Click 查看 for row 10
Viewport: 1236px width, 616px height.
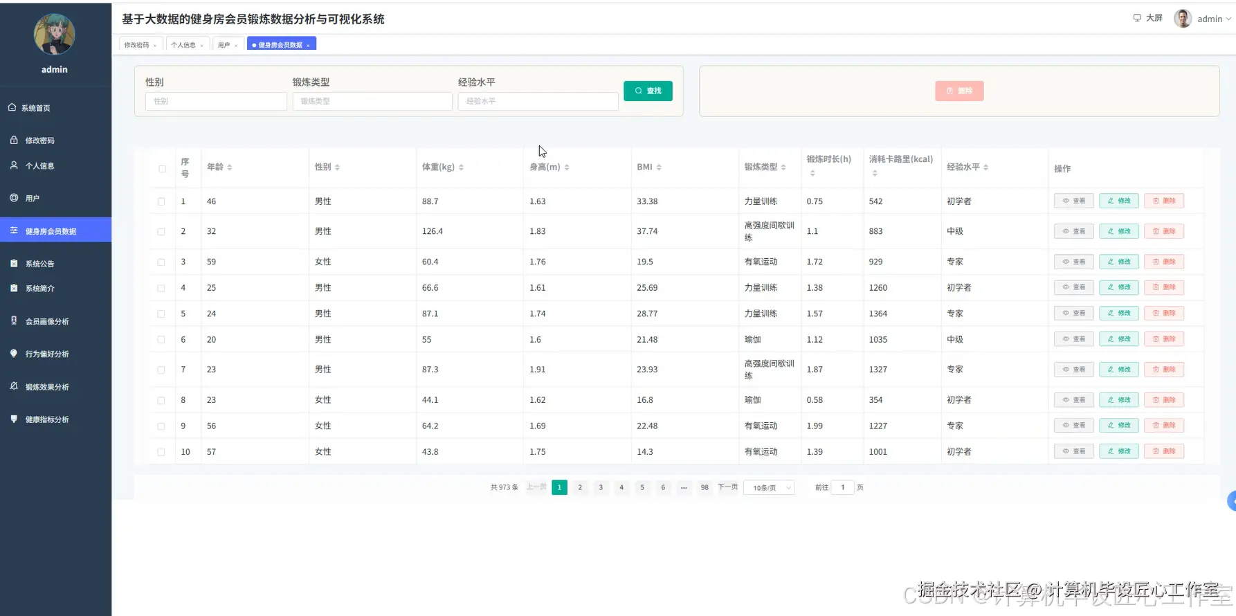(x=1074, y=451)
